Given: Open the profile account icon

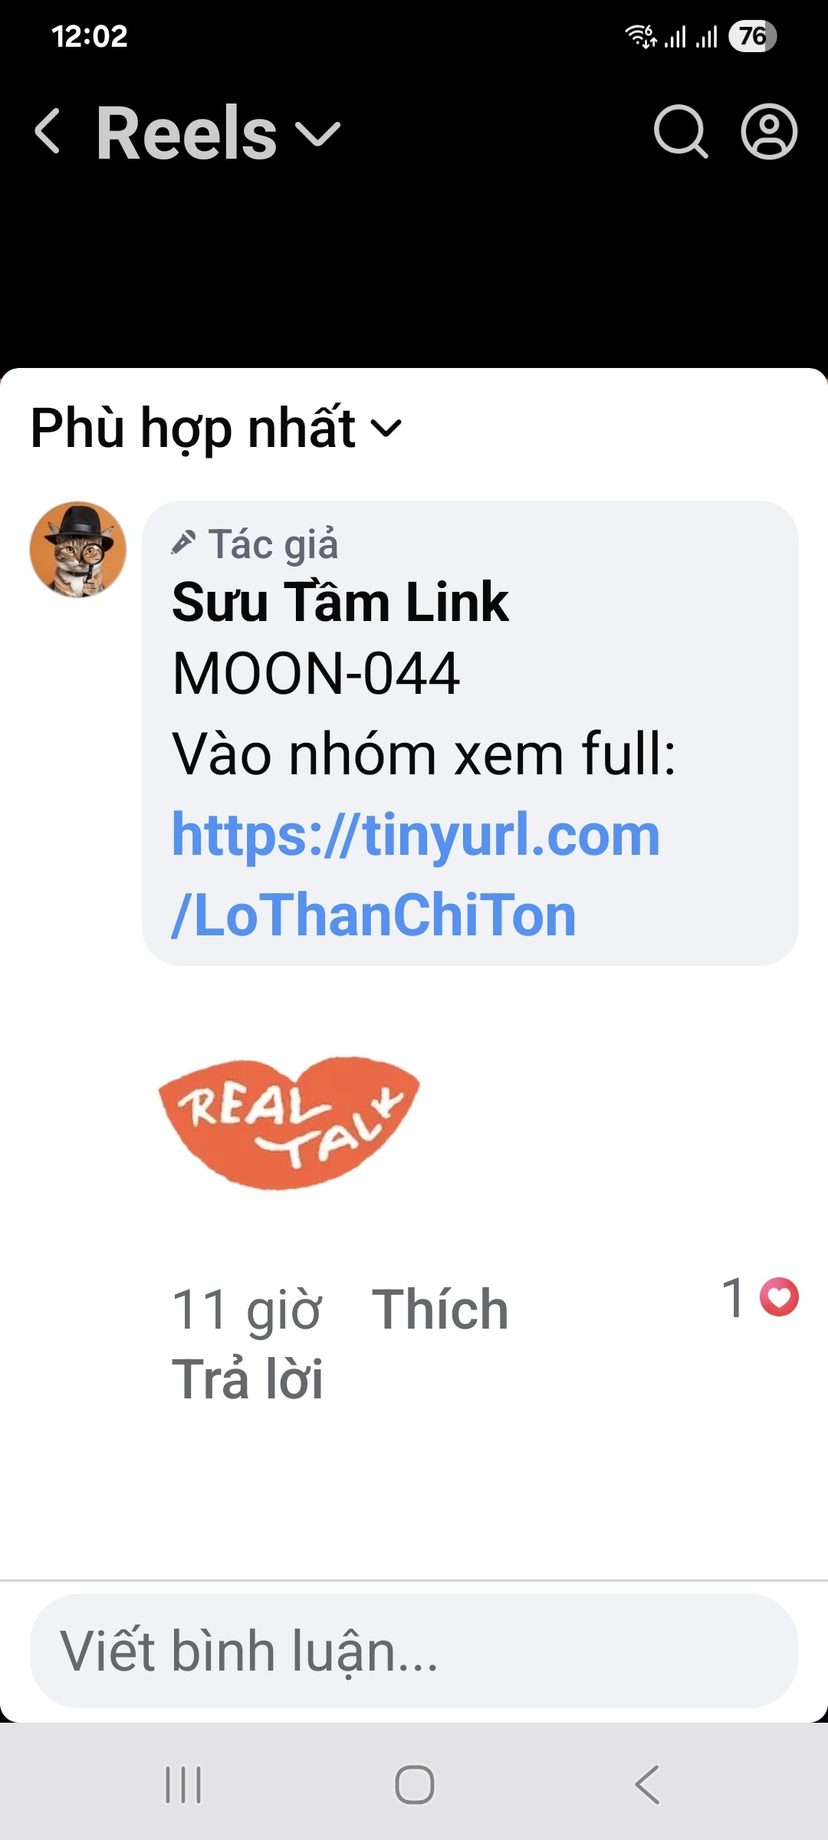Looking at the screenshot, I should click(x=769, y=132).
